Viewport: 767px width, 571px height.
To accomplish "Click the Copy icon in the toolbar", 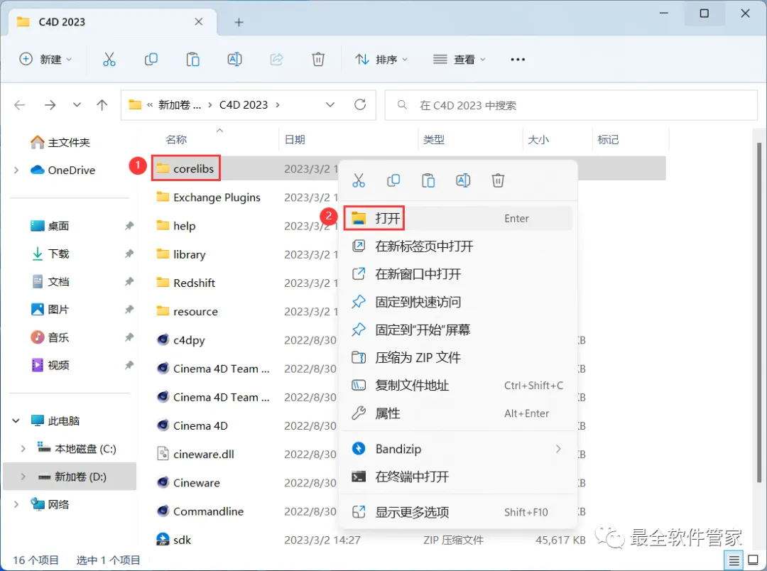I will pyautogui.click(x=151, y=59).
